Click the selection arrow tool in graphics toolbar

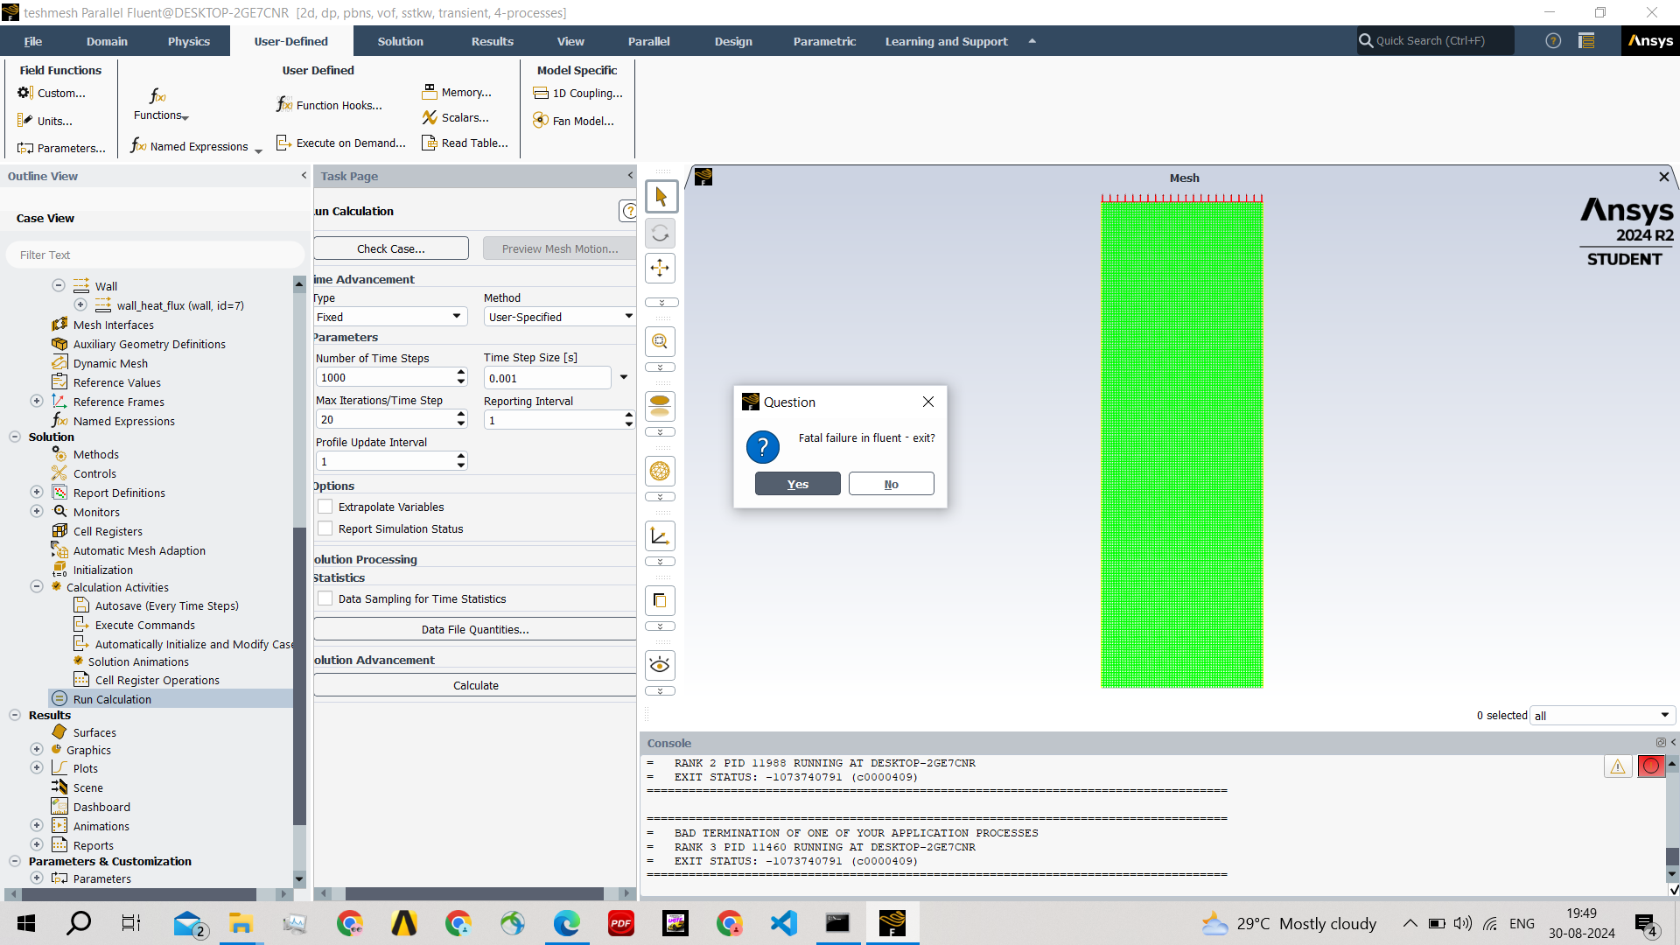[x=661, y=197]
